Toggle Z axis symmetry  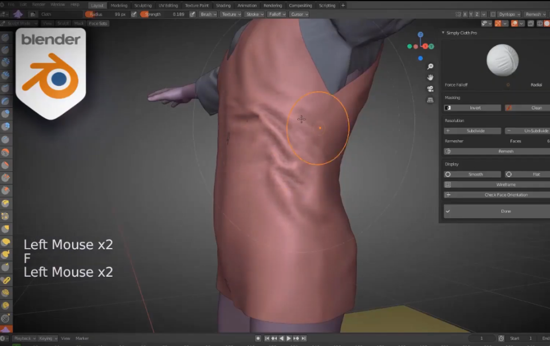coord(477,14)
